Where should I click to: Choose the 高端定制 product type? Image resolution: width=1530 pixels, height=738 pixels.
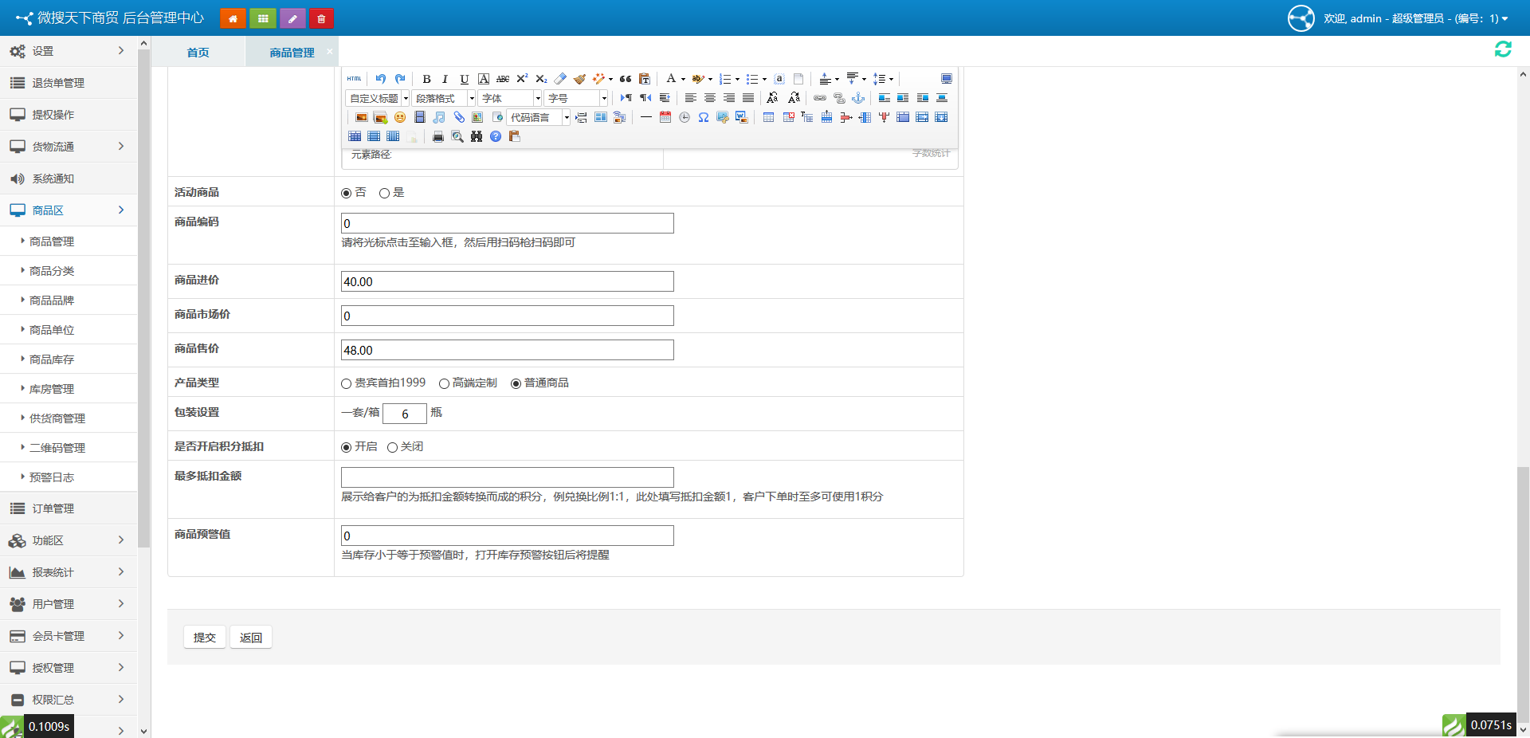click(x=445, y=383)
